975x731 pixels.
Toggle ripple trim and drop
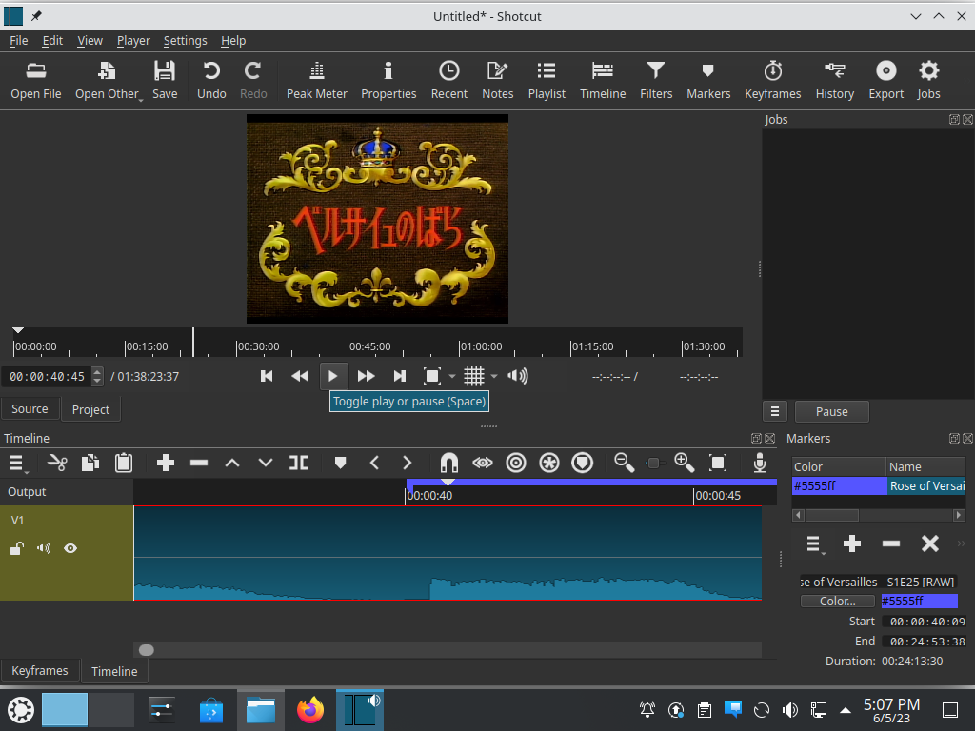tap(516, 464)
